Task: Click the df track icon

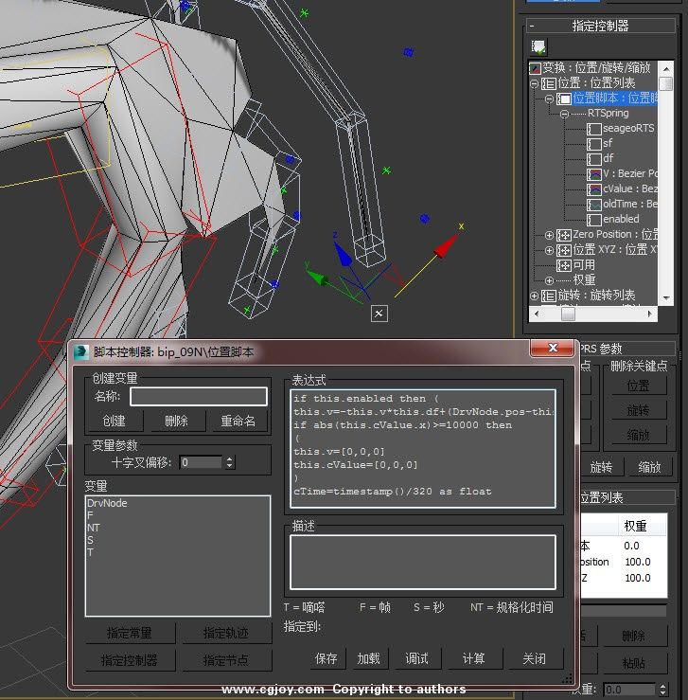Action: (x=594, y=159)
